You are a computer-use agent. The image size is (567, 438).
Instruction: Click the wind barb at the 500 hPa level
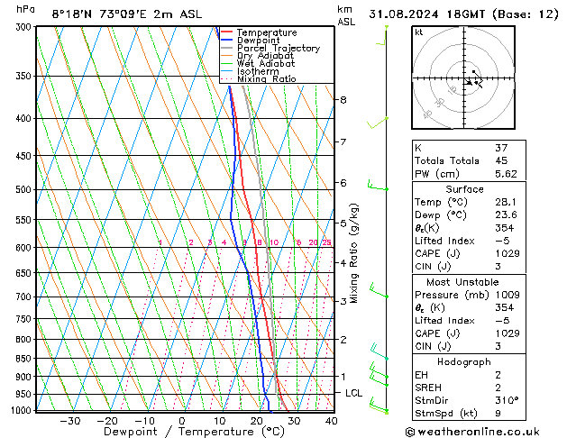tap(378, 186)
